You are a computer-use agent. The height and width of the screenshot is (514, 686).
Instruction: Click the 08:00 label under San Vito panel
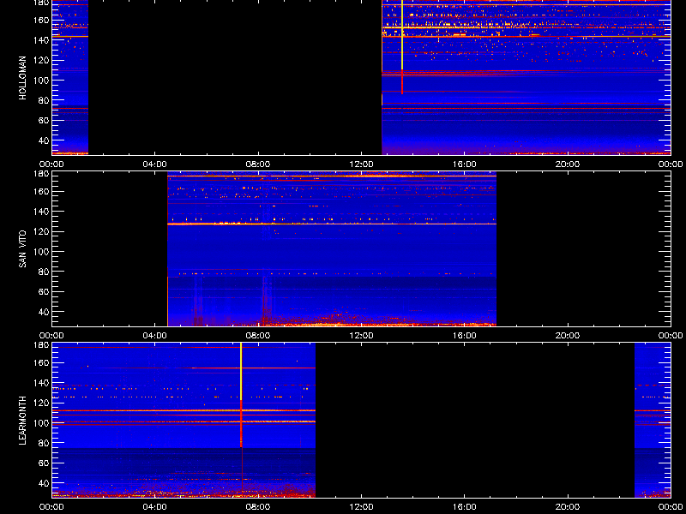click(x=258, y=336)
